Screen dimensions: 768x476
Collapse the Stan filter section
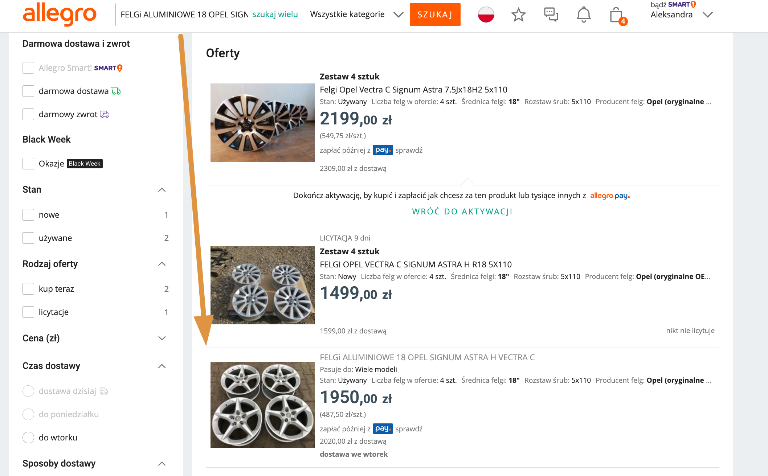(162, 190)
